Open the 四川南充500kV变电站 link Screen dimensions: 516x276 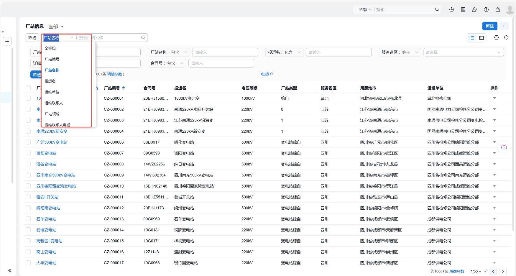coord(56,175)
